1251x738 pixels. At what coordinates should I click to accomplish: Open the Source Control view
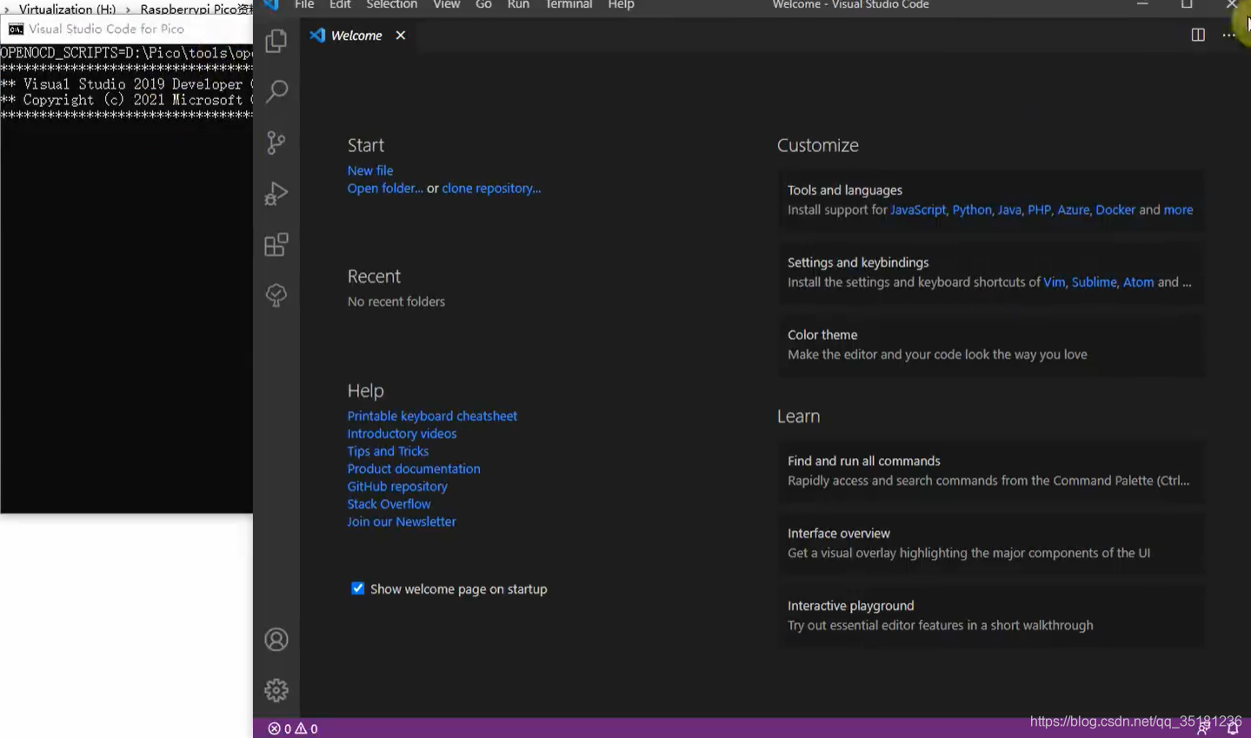click(276, 143)
